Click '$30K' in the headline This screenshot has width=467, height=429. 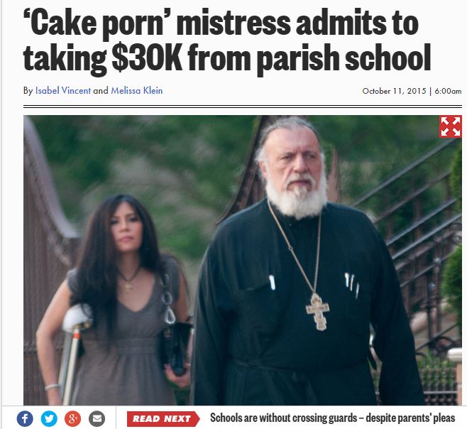coord(147,58)
